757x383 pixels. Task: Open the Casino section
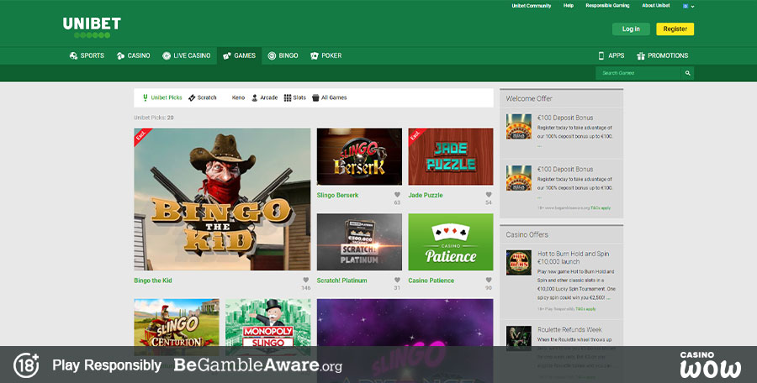tap(133, 55)
